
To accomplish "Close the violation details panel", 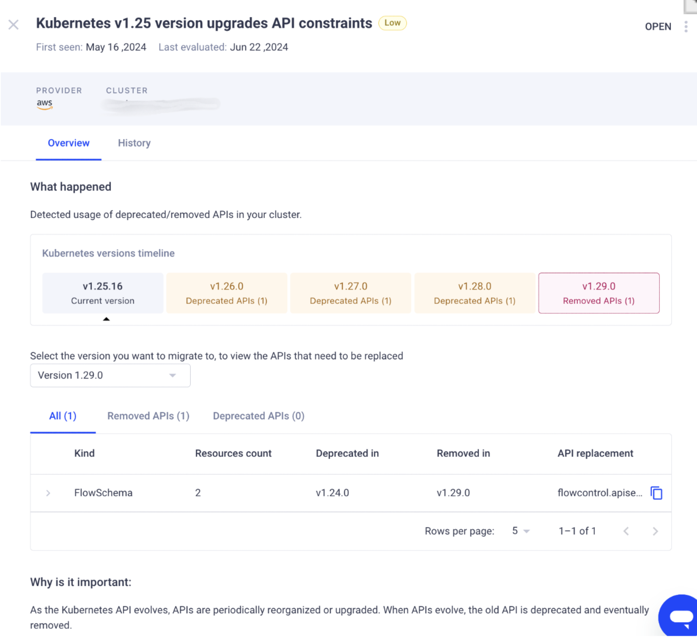I will pyautogui.click(x=13, y=24).
